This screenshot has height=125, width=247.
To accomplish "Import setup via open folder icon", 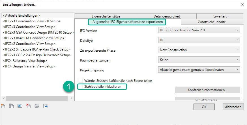I will tap(37, 106).
